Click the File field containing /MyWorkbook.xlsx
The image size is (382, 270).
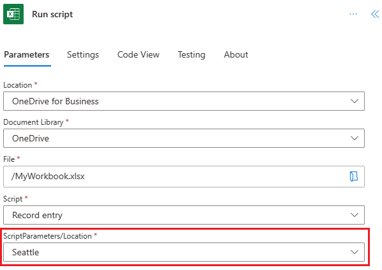(x=184, y=177)
